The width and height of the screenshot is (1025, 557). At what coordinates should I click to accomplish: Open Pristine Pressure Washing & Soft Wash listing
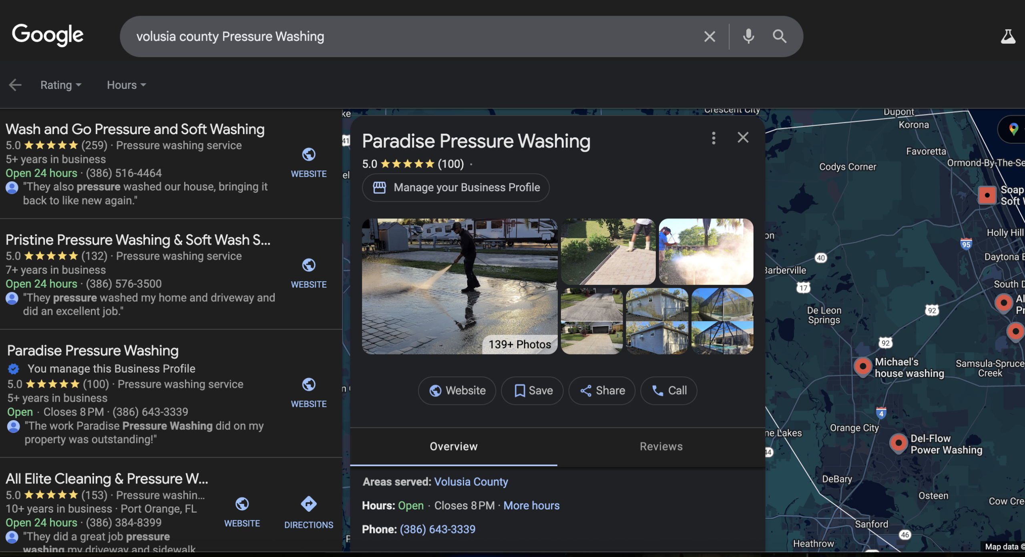pos(138,240)
